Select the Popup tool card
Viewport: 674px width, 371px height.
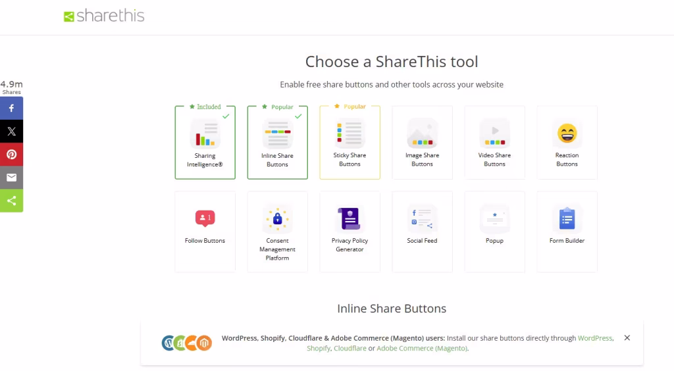click(494, 232)
